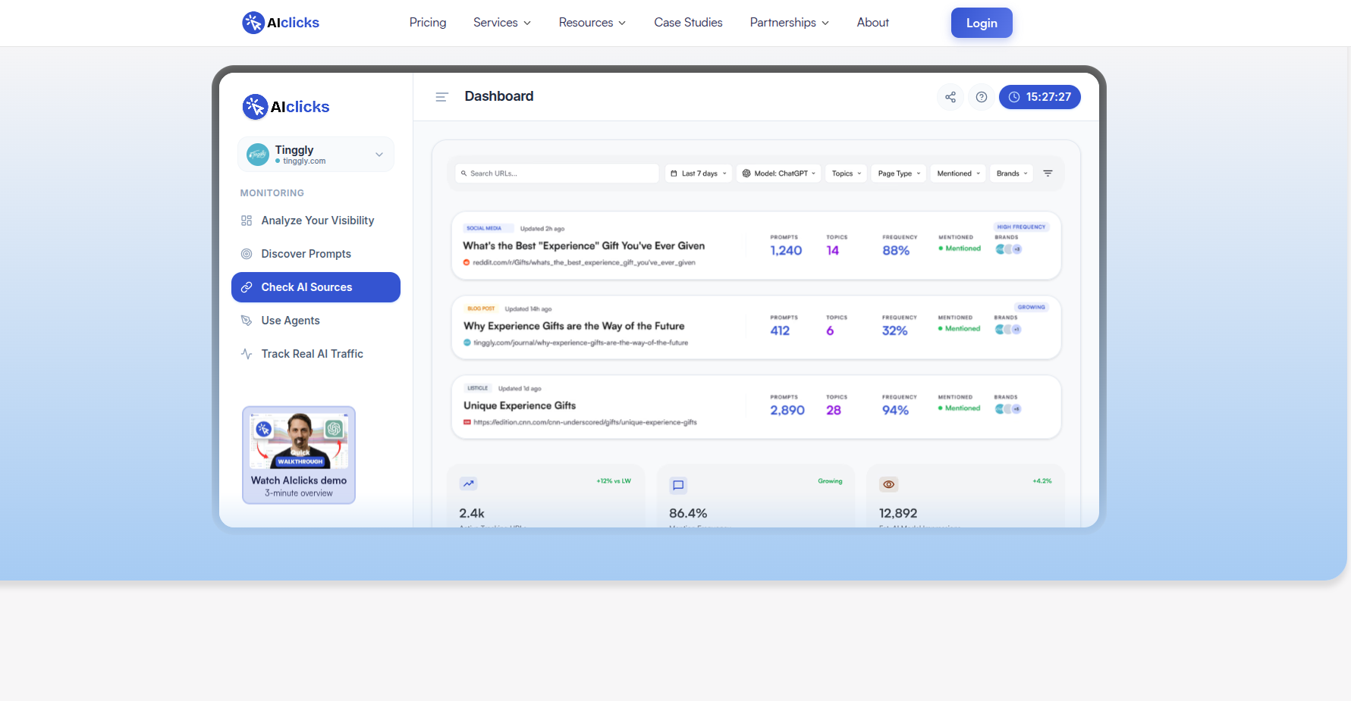The height and width of the screenshot is (701, 1351).
Task: Play the Watch AIclicks demo thumbnail
Action: point(299,441)
